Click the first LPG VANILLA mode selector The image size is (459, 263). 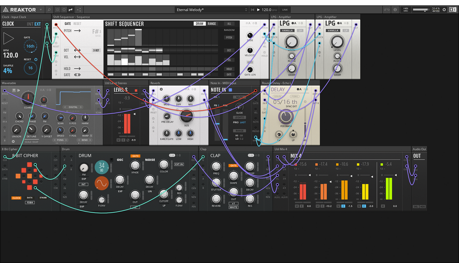[287, 30]
